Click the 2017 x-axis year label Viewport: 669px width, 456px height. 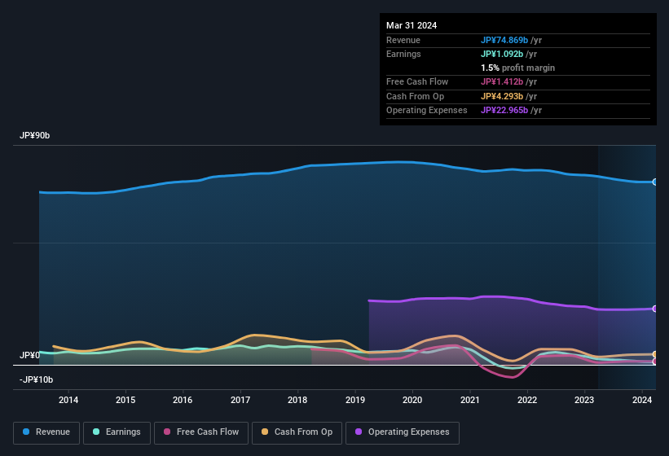[x=240, y=400]
